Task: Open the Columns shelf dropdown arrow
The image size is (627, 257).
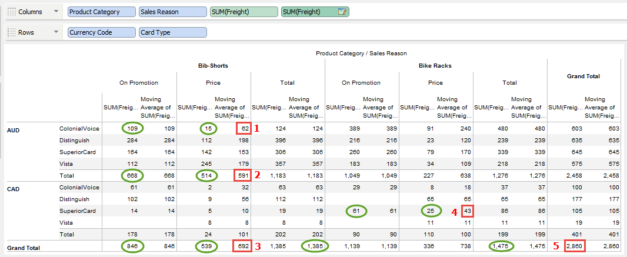Action: coord(56,12)
